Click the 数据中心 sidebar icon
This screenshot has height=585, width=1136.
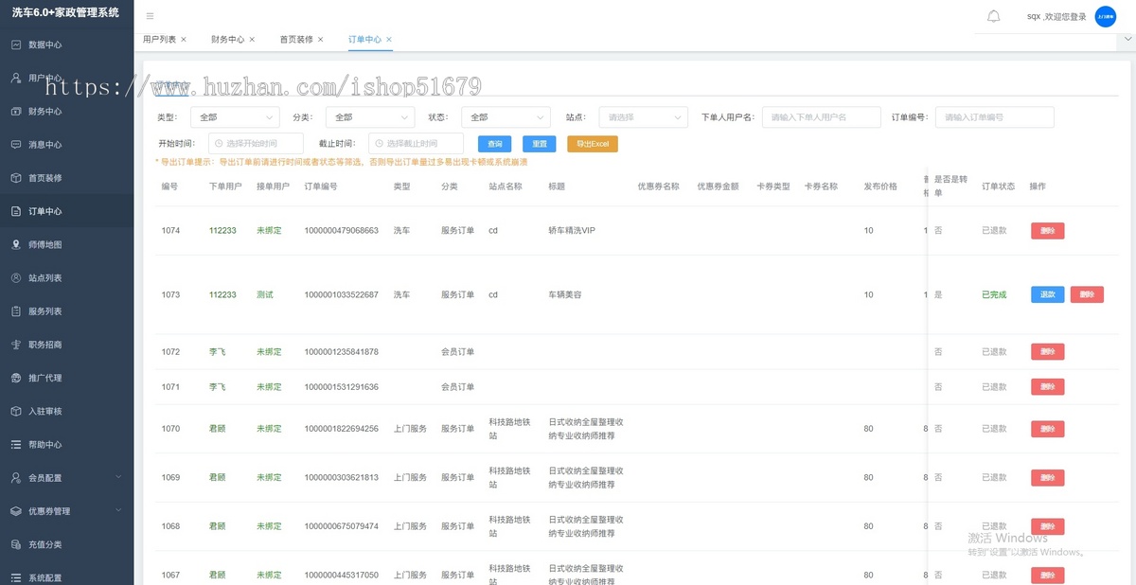click(x=16, y=44)
